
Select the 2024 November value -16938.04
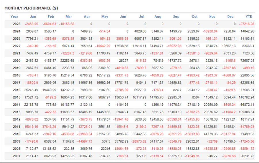tap(210, 31)
